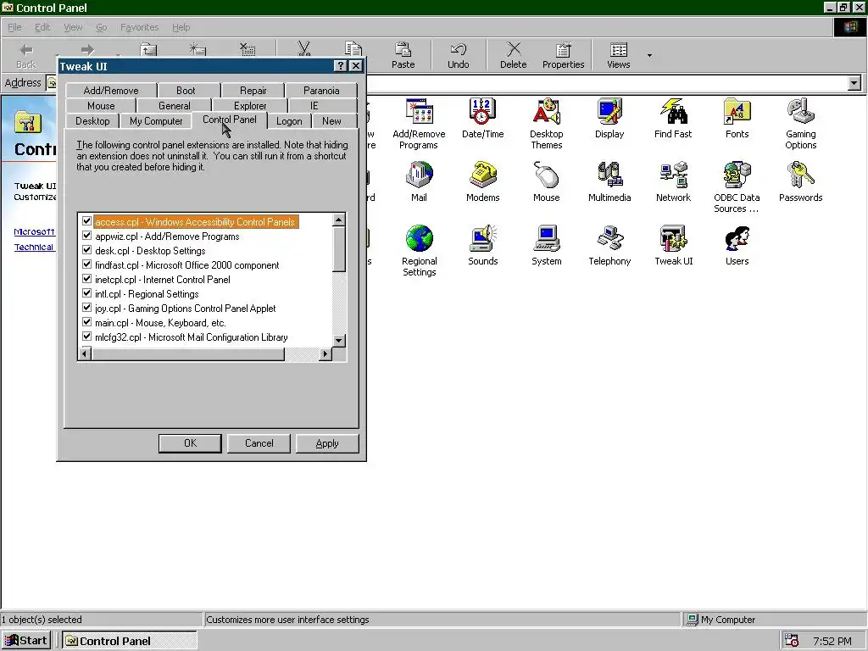
Task: Uncheck joy.cpl Gaming Options checkbox
Action: (87, 307)
